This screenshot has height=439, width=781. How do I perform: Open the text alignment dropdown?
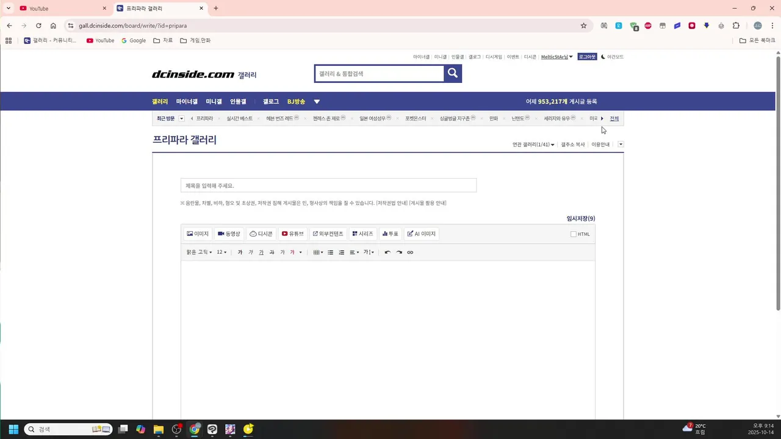(x=354, y=252)
